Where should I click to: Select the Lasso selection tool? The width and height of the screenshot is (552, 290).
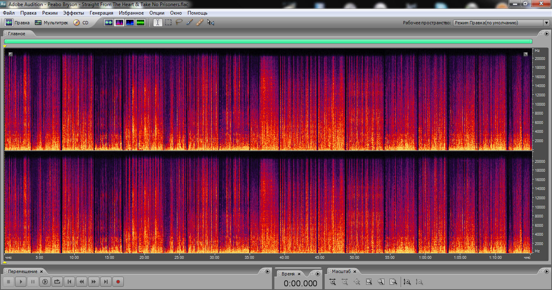pos(179,23)
